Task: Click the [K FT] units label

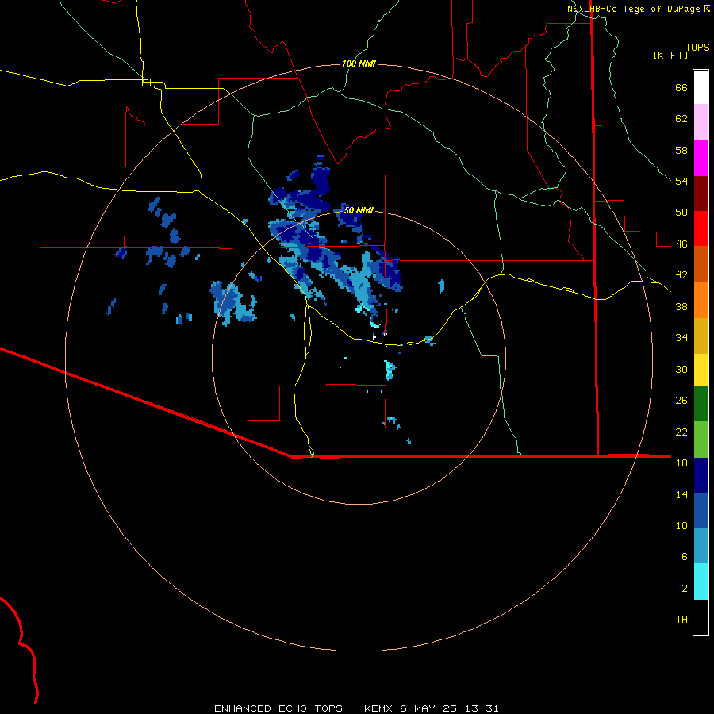Action: pyautogui.click(x=670, y=56)
